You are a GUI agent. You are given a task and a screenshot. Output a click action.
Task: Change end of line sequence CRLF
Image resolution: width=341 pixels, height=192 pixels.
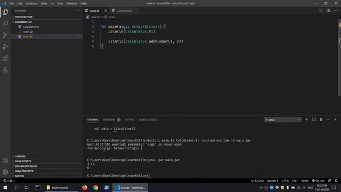pos(295,181)
